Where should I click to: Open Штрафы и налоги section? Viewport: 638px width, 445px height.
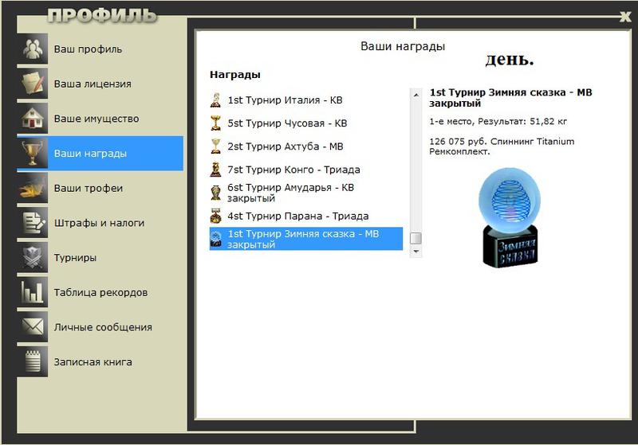[100, 223]
